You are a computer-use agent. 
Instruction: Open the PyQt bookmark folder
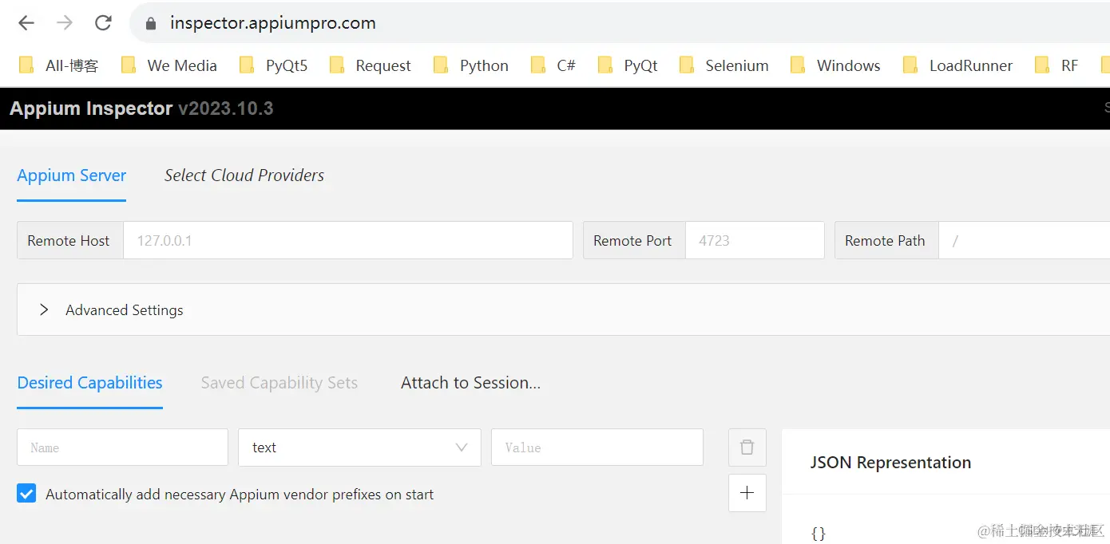pyautogui.click(x=628, y=65)
